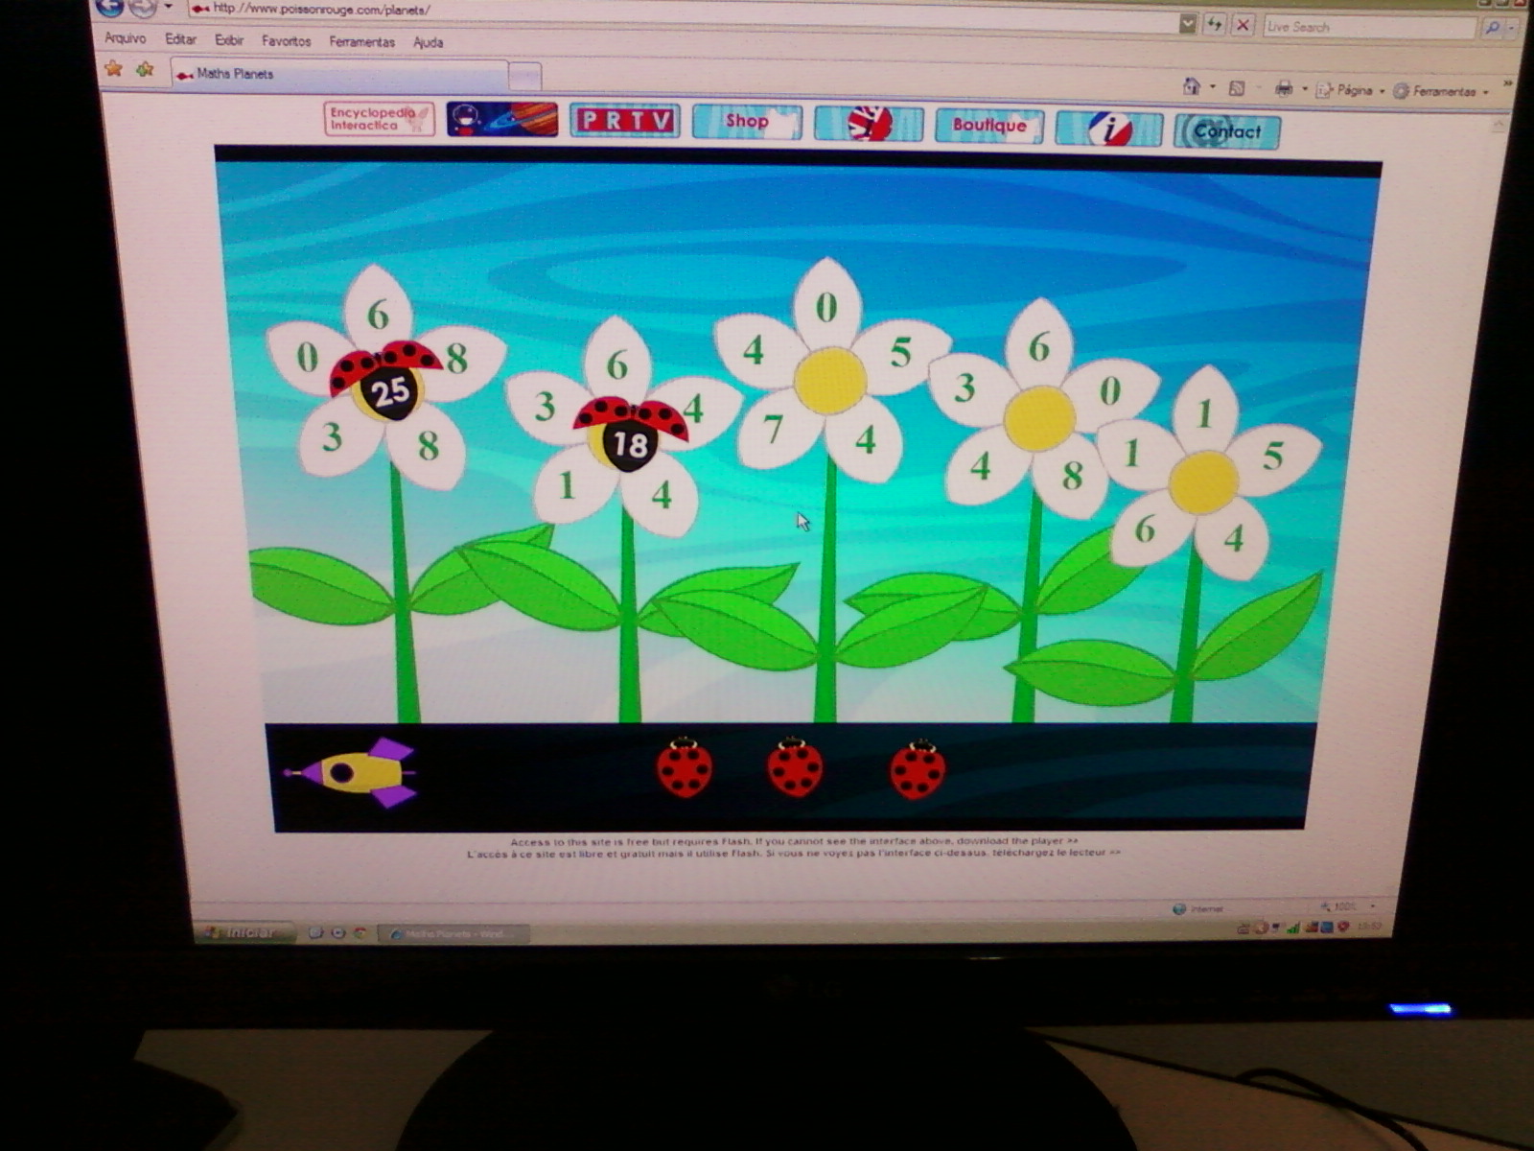
Task: Pick the last ladybug in the bottom tray
Action: [x=918, y=769]
